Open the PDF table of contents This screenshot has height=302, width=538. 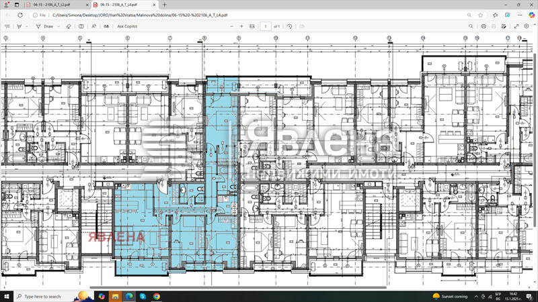pyautogui.click(x=6, y=26)
